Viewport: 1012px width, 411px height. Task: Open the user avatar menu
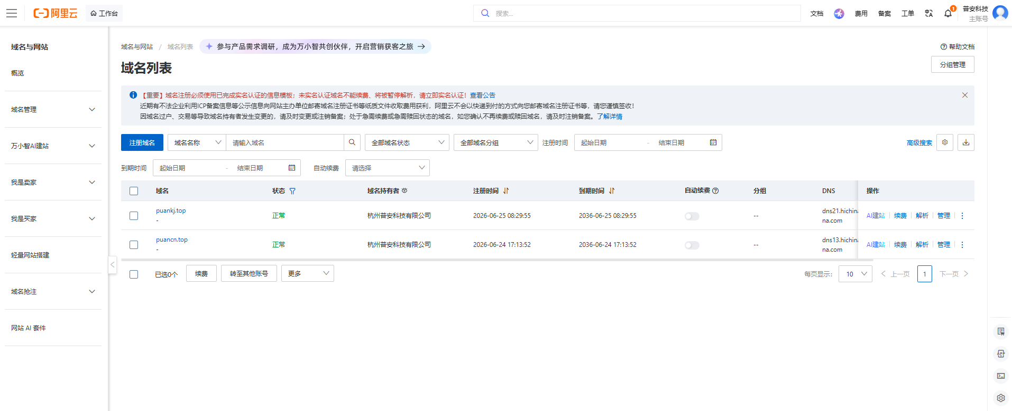pos(1000,13)
